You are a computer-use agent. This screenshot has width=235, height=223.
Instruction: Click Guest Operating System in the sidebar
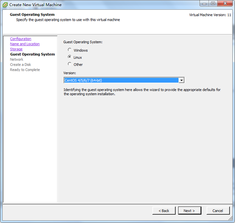click(x=33, y=54)
